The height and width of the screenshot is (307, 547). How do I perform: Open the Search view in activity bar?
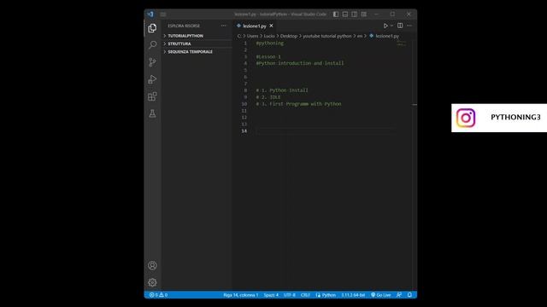coord(152,45)
